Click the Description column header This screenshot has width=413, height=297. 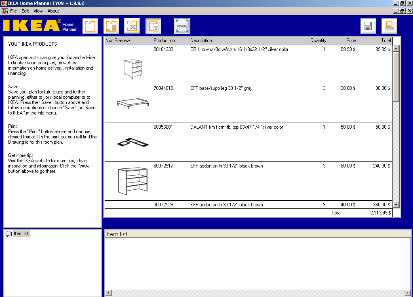[x=201, y=40]
